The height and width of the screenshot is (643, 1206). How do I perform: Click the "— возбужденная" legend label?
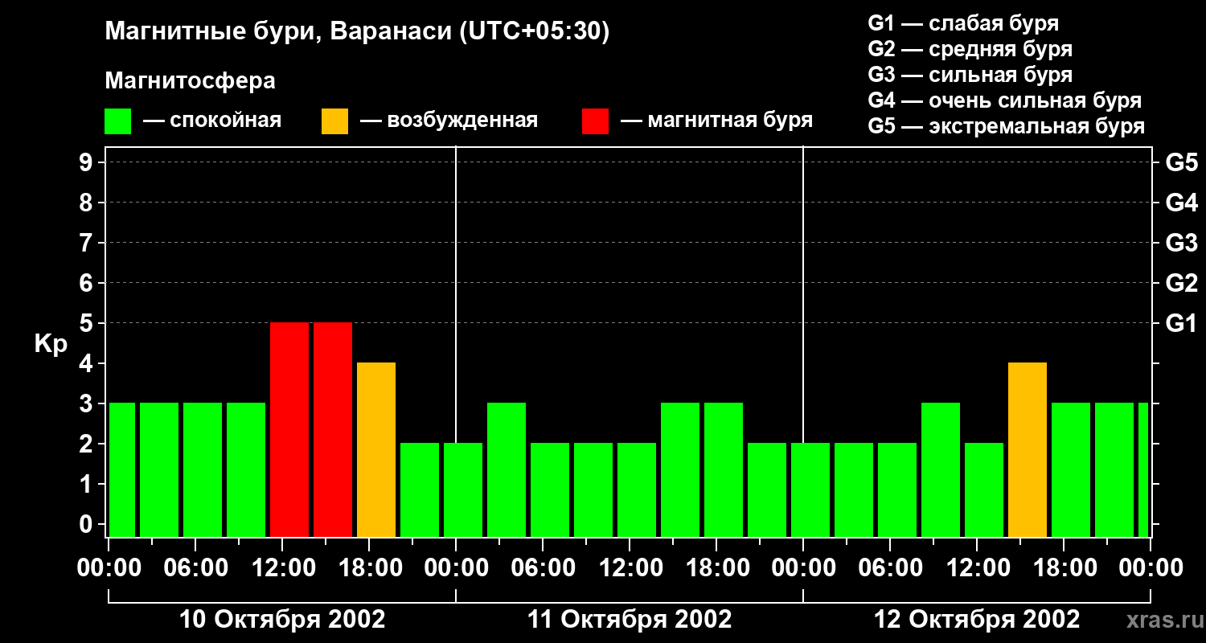click(449, 121)
